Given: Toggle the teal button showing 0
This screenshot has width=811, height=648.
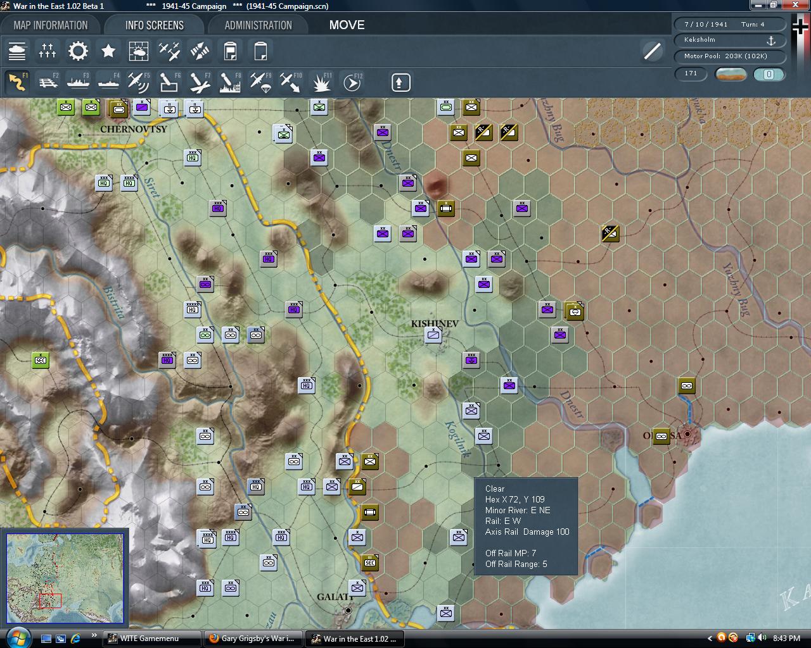Looking at the screenshot, I should point(769,74).
